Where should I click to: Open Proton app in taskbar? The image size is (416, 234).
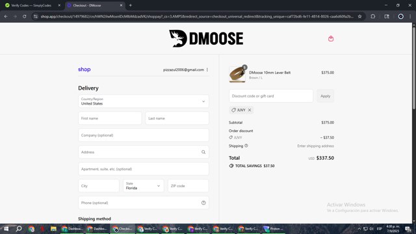tap(273, 229)
